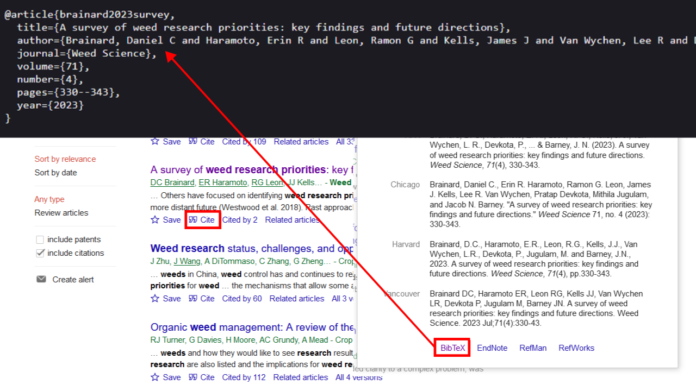Open the EndNote export link
Screen dimensions: 696x391
pyautogui.click(x=492, y=348)
